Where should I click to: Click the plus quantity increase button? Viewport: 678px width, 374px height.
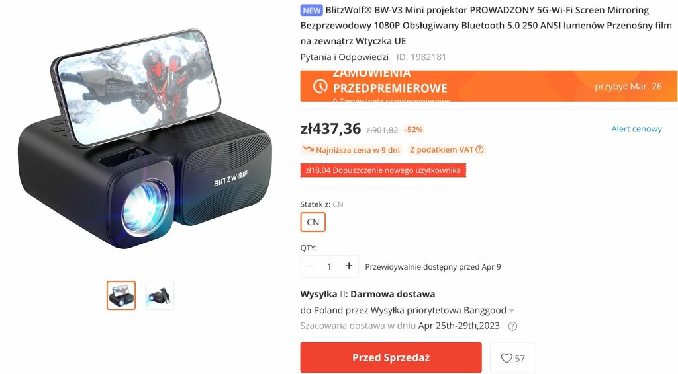click(349, 266)
